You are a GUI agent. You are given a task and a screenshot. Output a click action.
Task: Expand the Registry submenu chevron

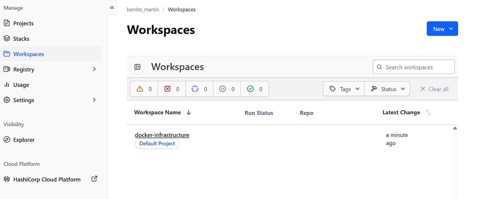click(94, 69)
